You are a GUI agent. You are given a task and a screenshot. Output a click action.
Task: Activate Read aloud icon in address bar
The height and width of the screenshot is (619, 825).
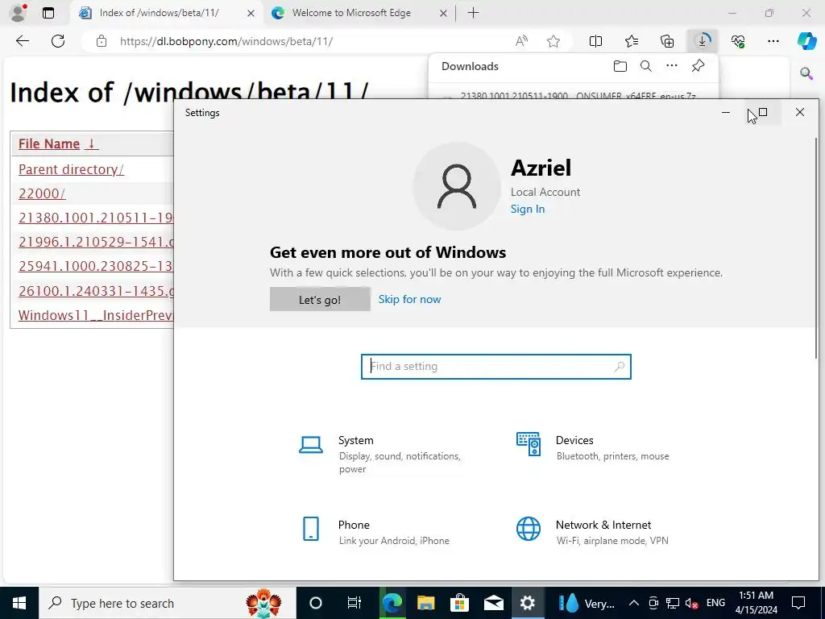(521, 41)
